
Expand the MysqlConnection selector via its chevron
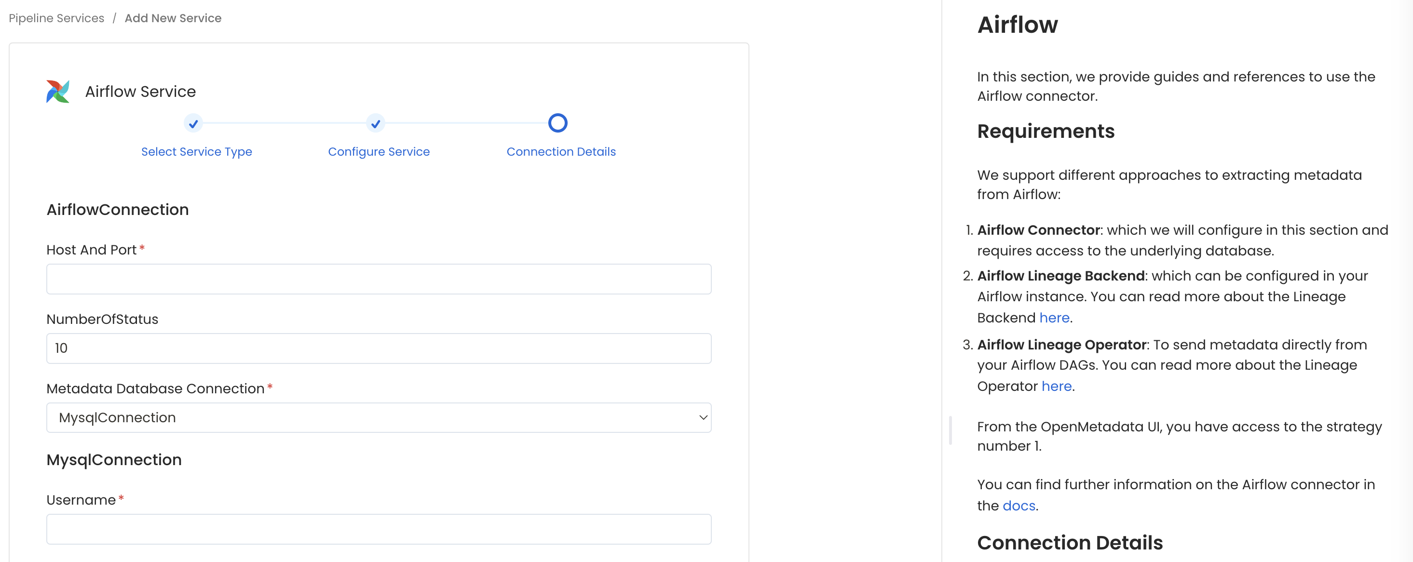[x=703, y=417]
